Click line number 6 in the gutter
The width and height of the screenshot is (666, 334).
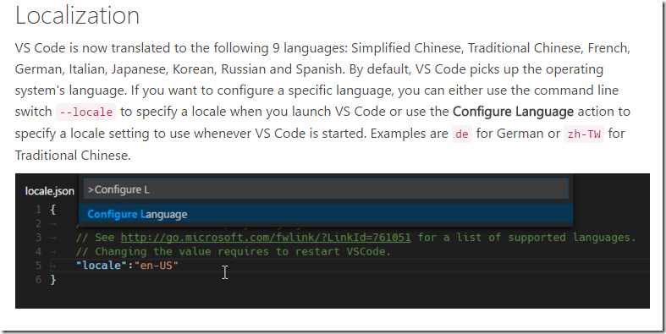click(38, 279)
